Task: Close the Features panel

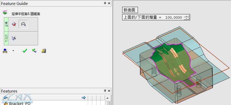Action: [109, 91]
